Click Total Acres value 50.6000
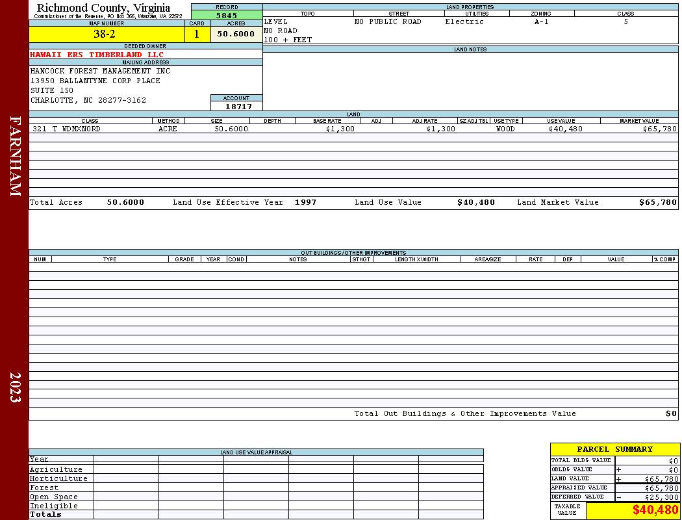Screen dimensions: 682x520 pyautogui.click(x=125, y=202)
